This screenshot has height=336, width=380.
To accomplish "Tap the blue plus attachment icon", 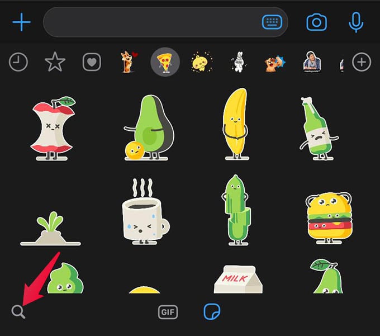I will point(22,22).
